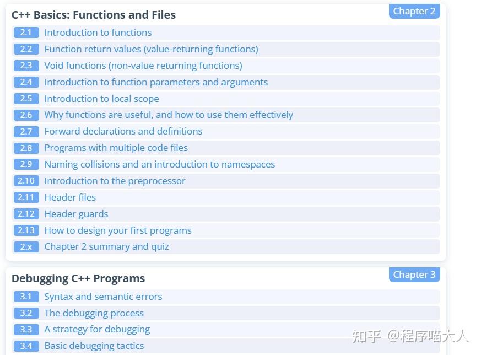This screenshot has width=481, height=355.
Task: Open Forward declarations and definitions lesson
Action: pyautogui.click(x=123, y=131)
